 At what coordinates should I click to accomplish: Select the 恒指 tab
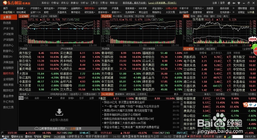[192, 16]
